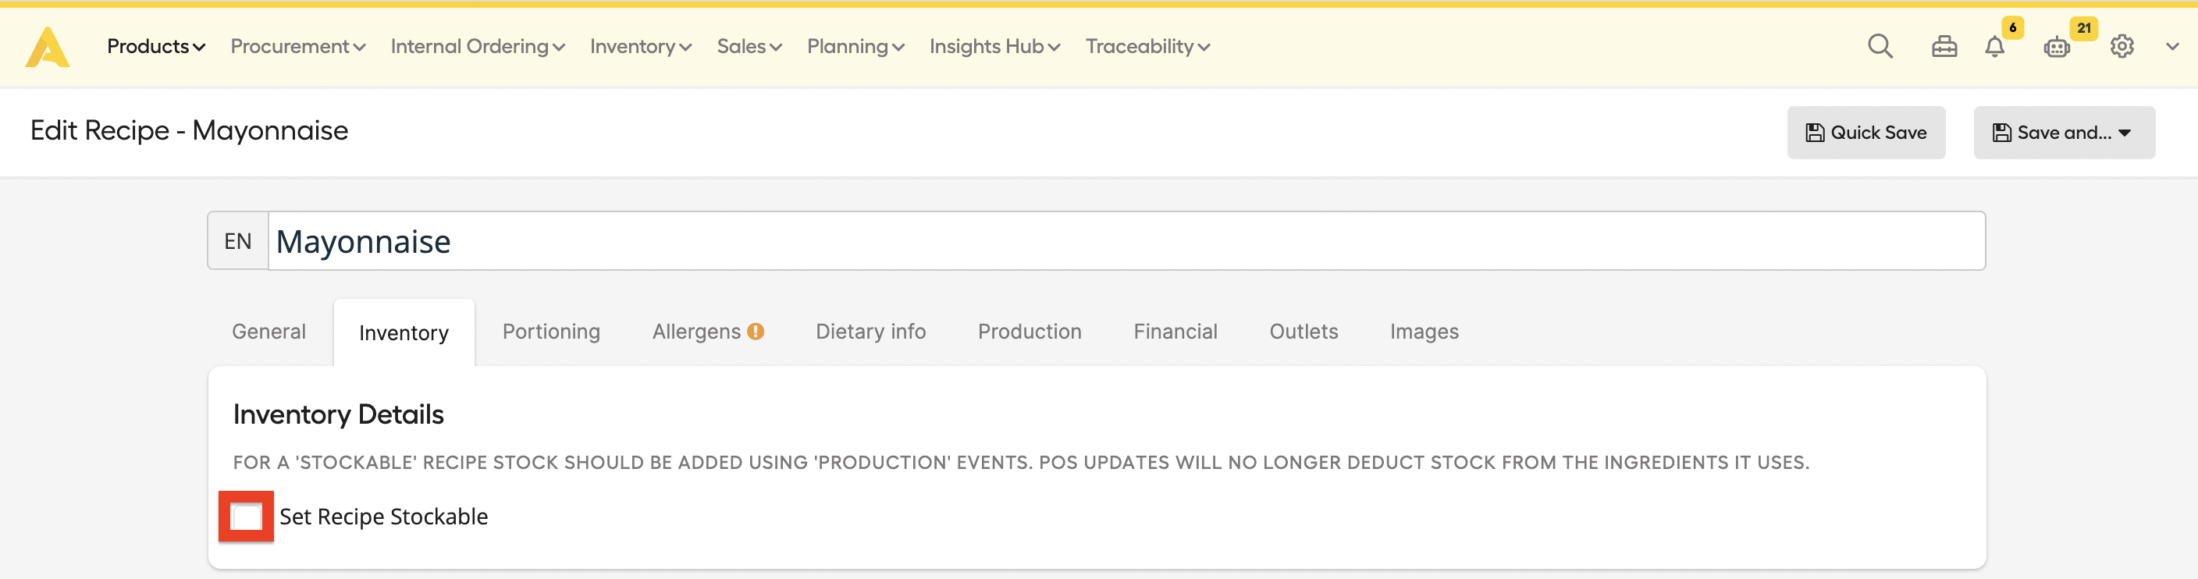This screenshot has height=579, width=2198.
Task: Switch to the Portioning tab
Action: click(551, 332)
